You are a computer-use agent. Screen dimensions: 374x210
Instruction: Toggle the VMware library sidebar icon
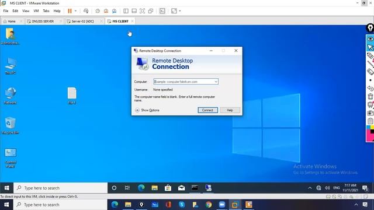coord(126,11)
